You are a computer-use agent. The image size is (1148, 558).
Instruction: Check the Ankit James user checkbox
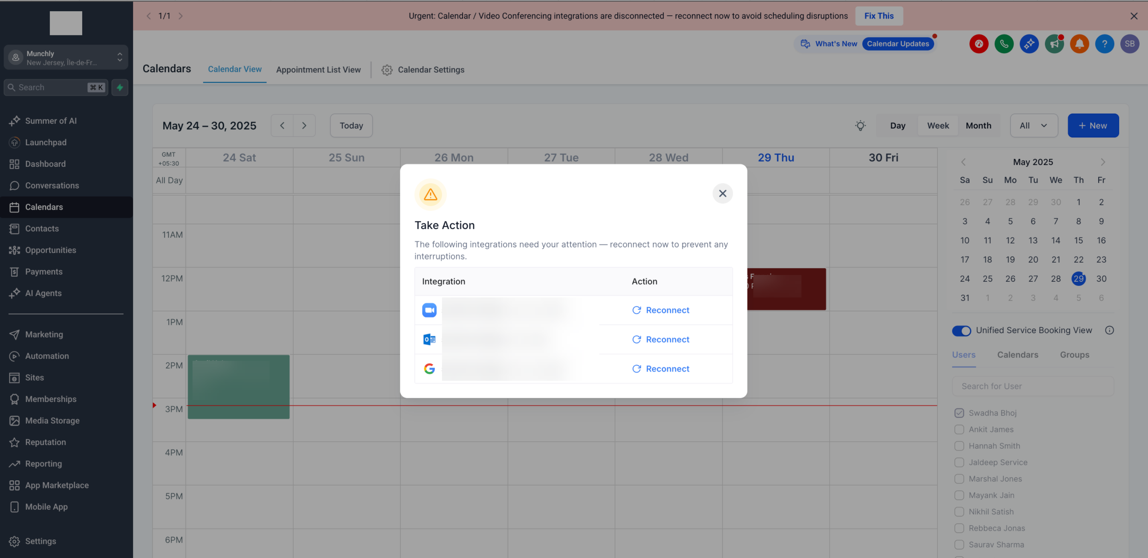coord(959,429)
